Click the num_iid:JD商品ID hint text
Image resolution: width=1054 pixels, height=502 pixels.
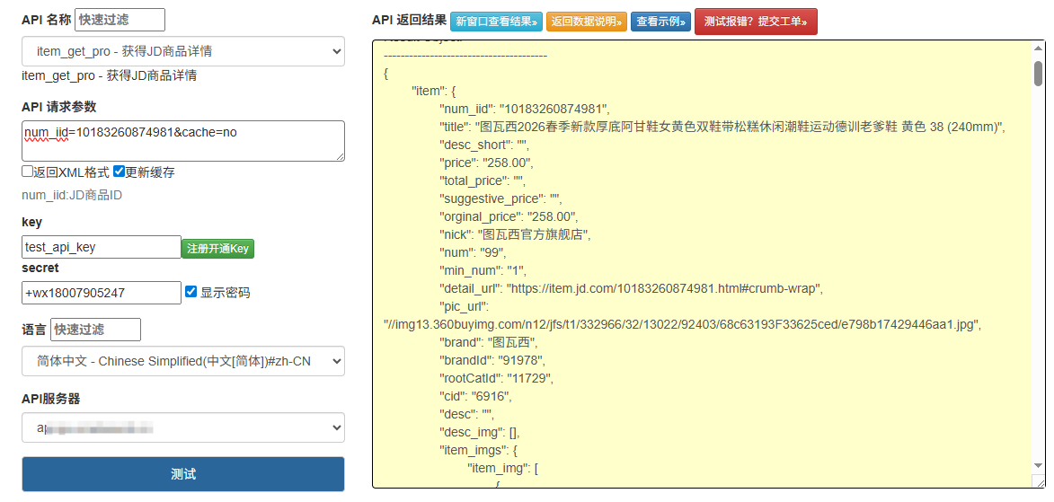(x=72, y=196)
